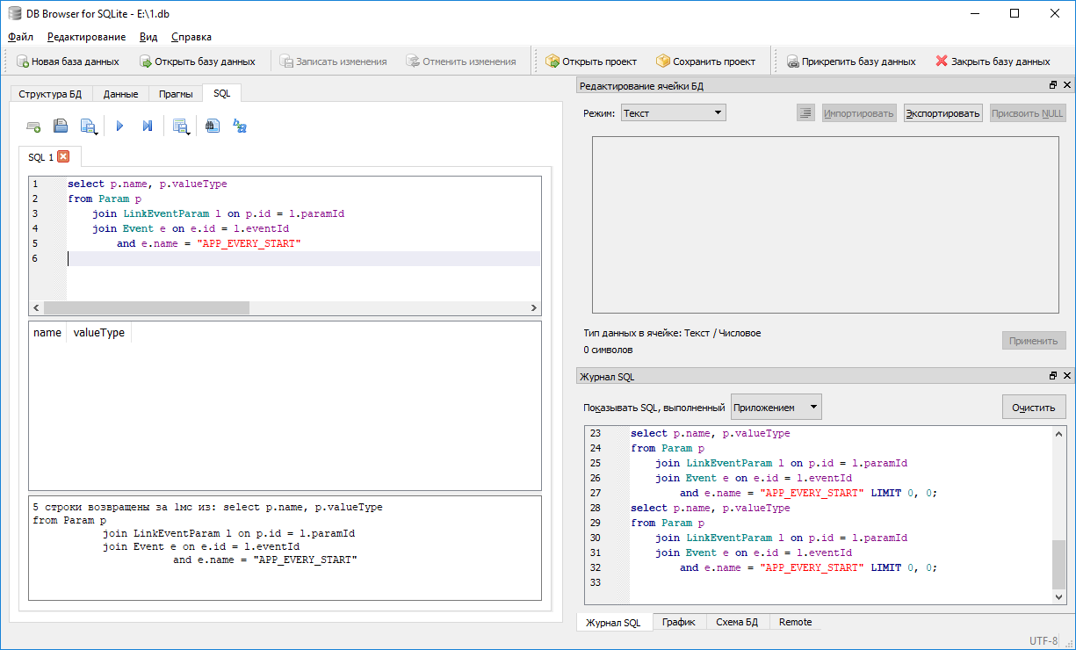Switch to the Данные tab
The width and height of the screenshot is (1076, 650).
(120, 93)
